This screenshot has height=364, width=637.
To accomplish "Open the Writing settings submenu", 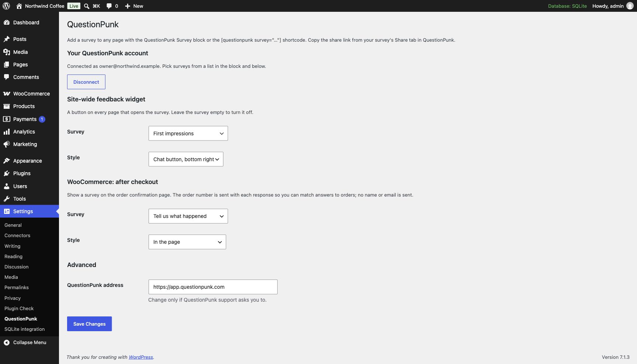I will click(12, 246).
